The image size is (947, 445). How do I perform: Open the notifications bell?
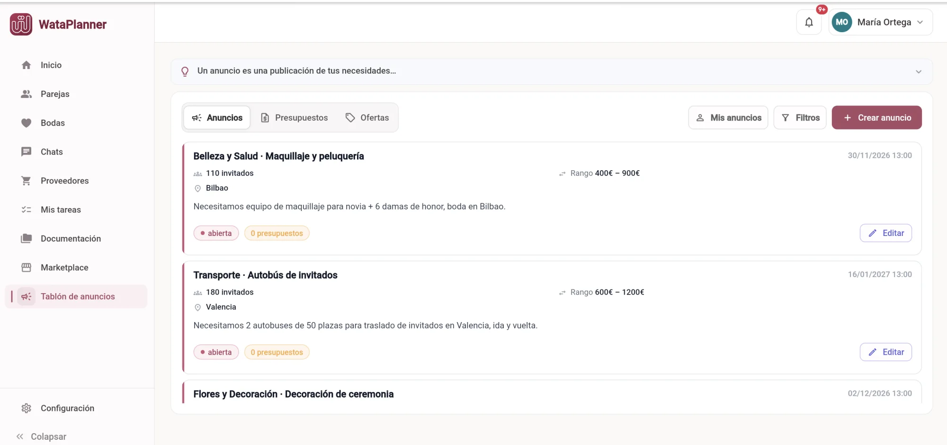(809, 22)
